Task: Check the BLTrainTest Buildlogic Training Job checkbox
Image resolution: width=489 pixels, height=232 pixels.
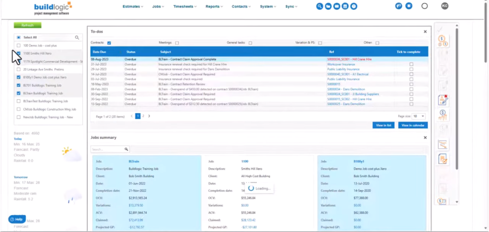Action: (19, 101)
